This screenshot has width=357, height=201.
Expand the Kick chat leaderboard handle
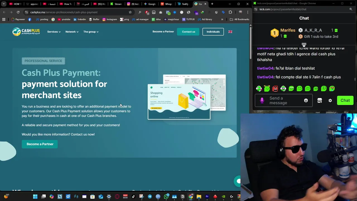point(304,45)
